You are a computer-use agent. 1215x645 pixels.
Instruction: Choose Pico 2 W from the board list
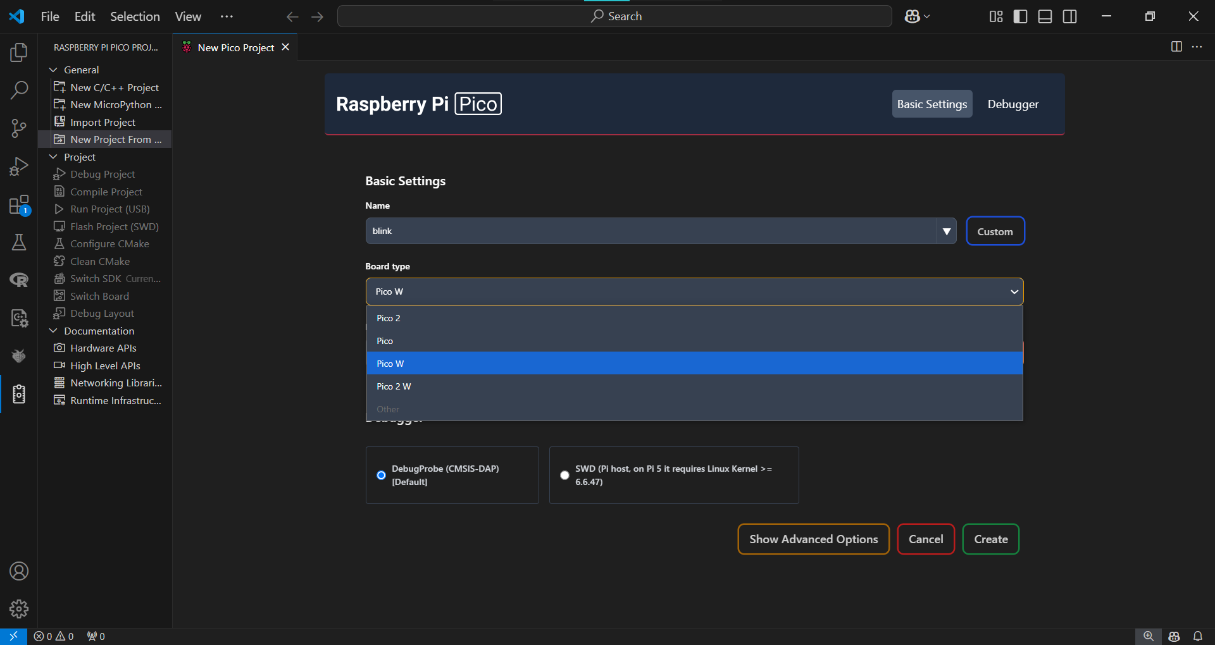[694, 386]
